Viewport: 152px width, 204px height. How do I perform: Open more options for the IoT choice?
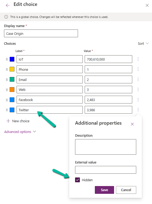[138, 59]
